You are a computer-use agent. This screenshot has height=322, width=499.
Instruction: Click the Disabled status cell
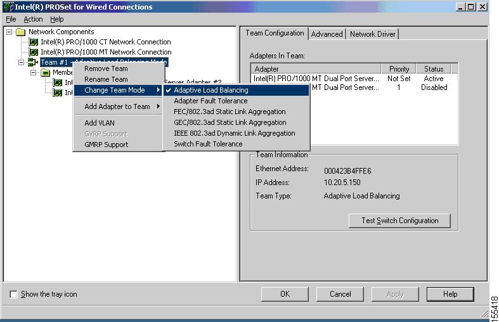click(434, 87)
